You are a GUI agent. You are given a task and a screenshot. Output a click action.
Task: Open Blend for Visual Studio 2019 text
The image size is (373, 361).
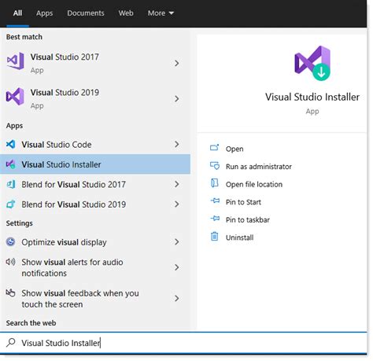(73, 204)
